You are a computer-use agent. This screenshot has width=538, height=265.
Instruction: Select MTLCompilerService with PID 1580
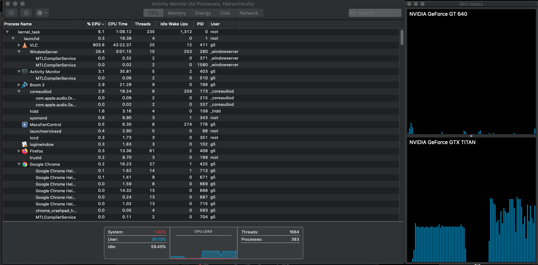coord(201,65)
